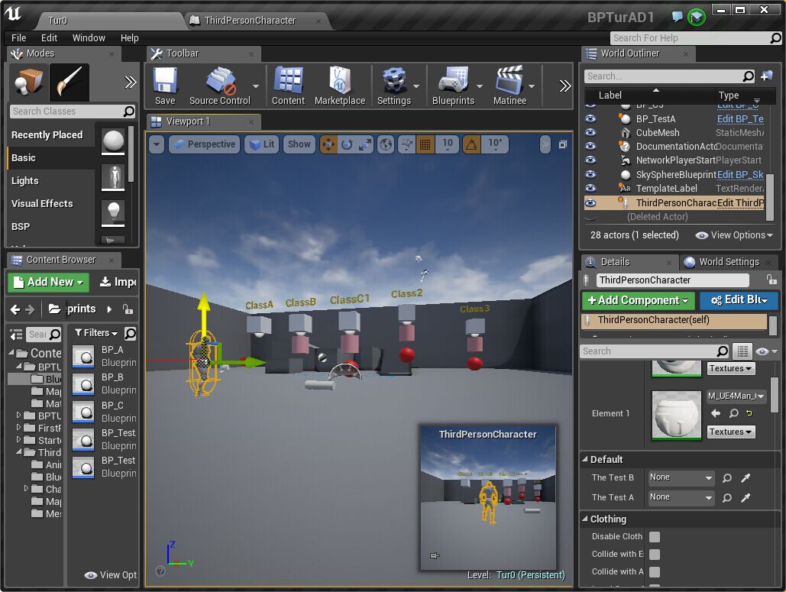
Task: Open the Marketplace toolbar icon
Action: pos(340,86)
